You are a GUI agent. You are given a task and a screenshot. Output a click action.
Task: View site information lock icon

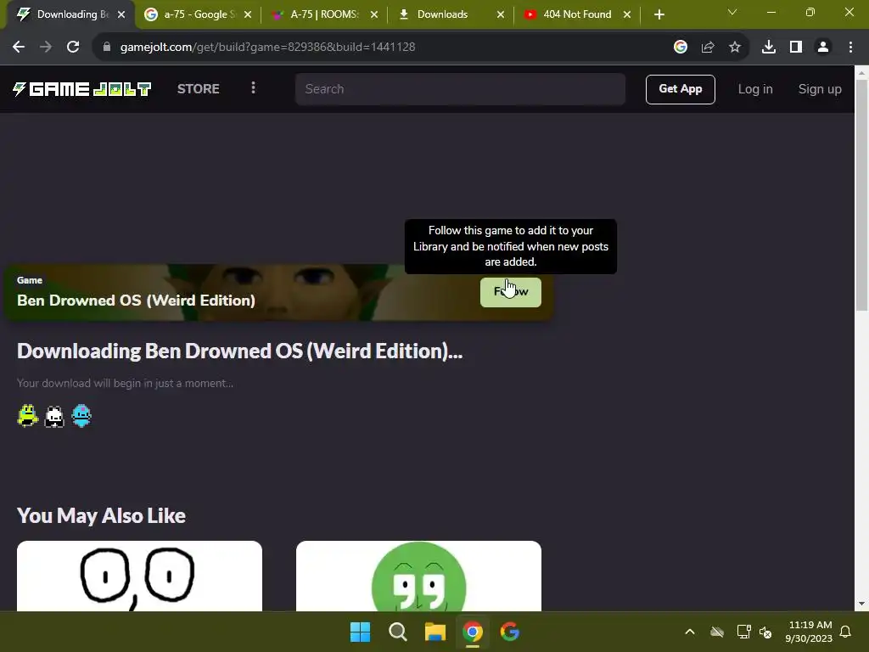107,48
